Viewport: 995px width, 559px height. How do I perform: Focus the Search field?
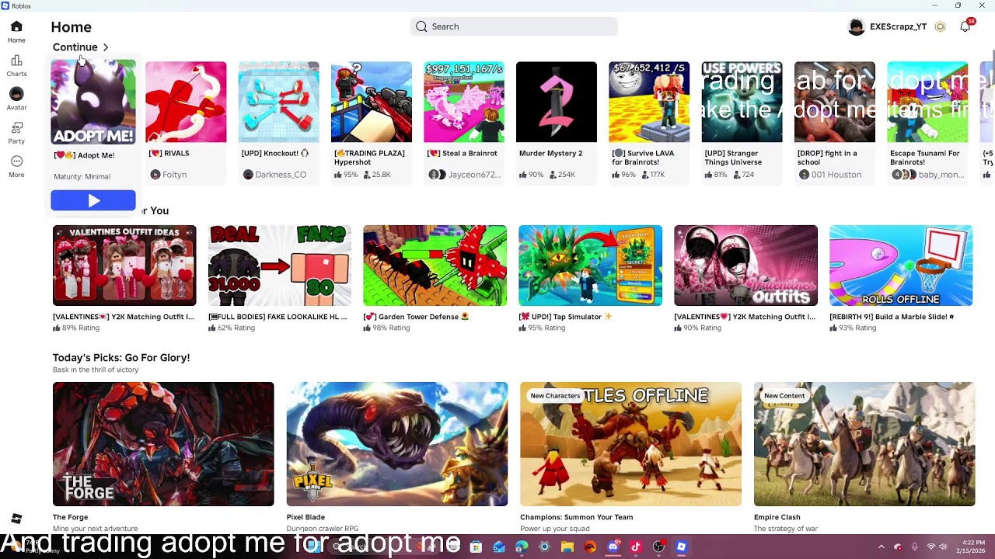[x=514, y=26]
